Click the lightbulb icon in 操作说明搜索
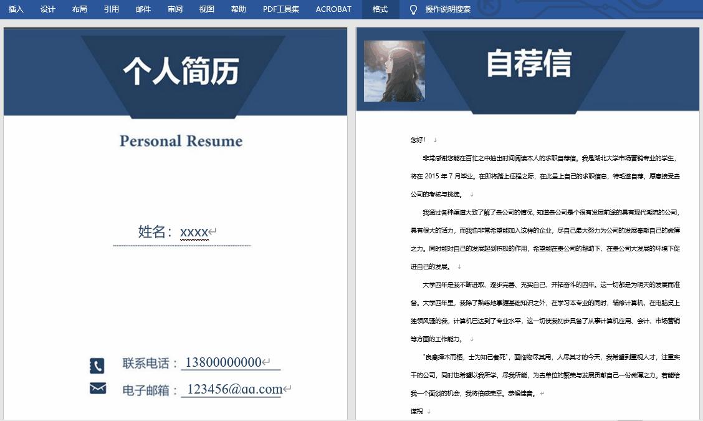This screenshot has height=421, width=703. (x=413, y=9)
